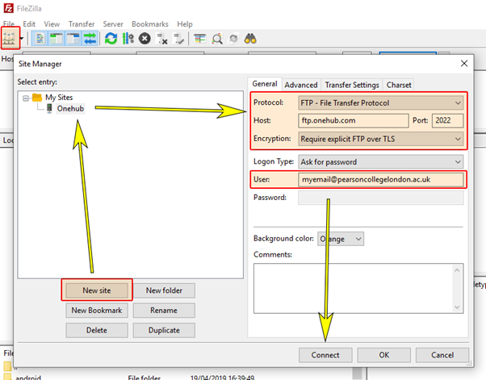Switch to the General tab
Image resolution: width=486 pixels, height=380 pixels.
point(264,84)
